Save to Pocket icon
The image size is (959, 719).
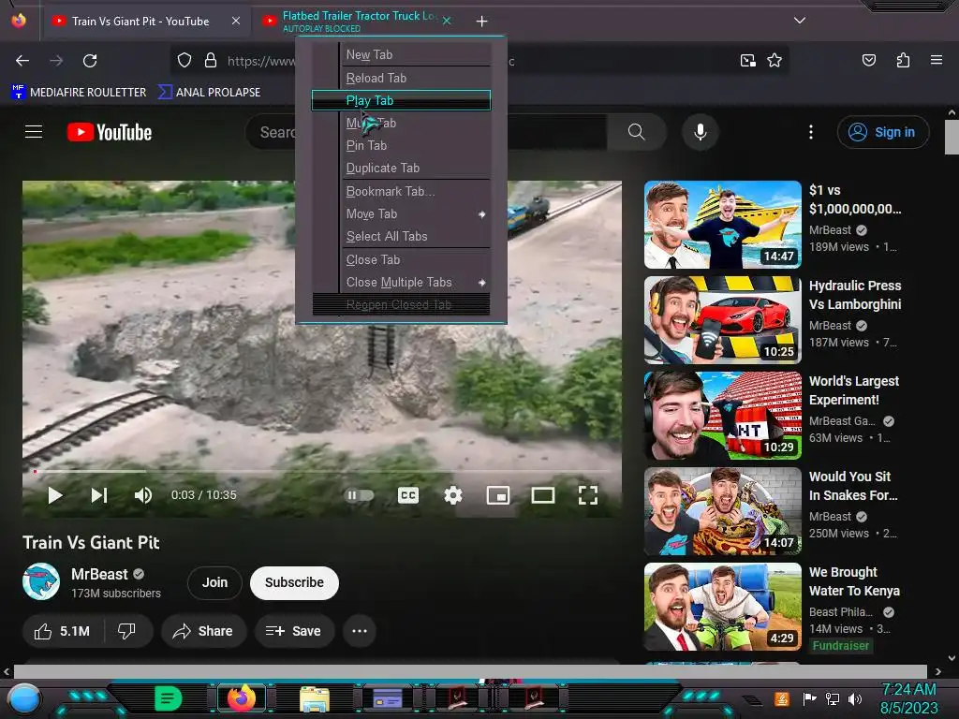868,60
